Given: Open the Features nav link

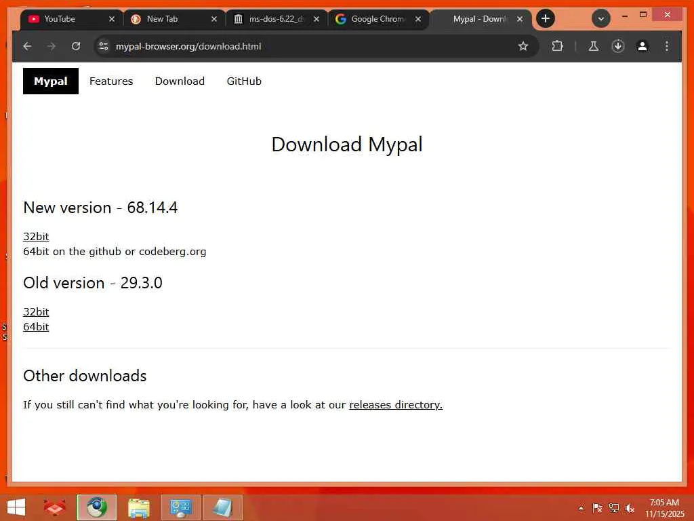Looking at the screenshot, I should coord(111,81).
